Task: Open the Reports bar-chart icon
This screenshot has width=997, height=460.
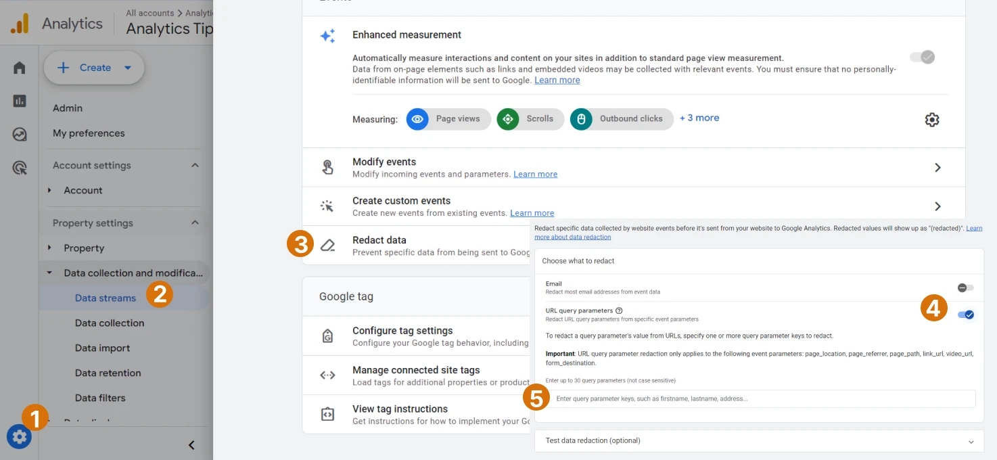Action: coord(20,101)
